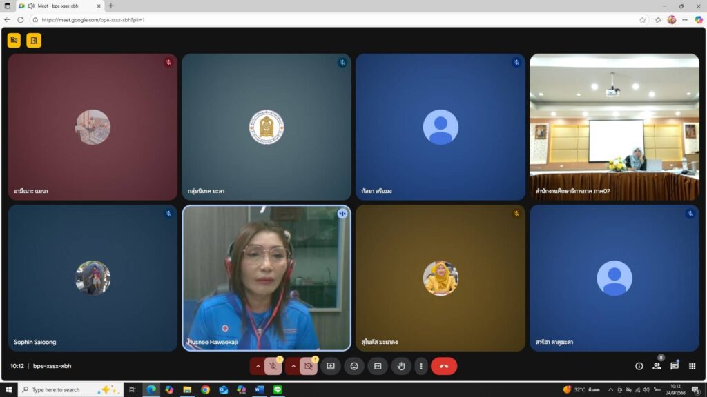Turn on captions
Screen dimensions: 707x397
(x=377, y=366)
